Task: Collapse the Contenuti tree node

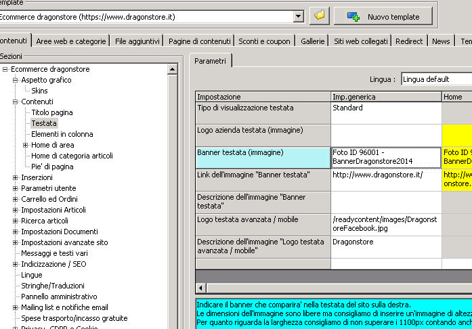Action: click(x=15, y=102)
